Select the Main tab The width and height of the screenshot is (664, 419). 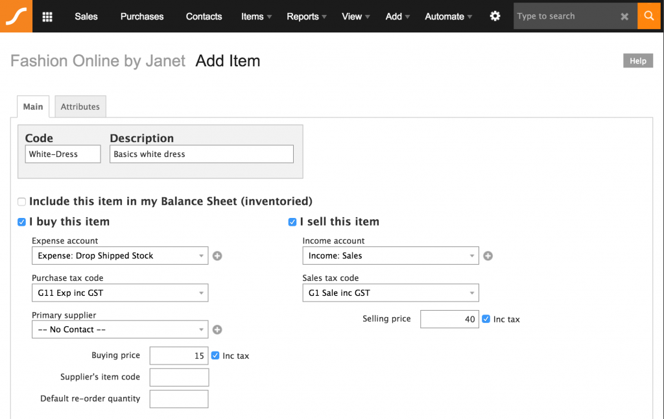pyautogui.click(x=33, y=106)
